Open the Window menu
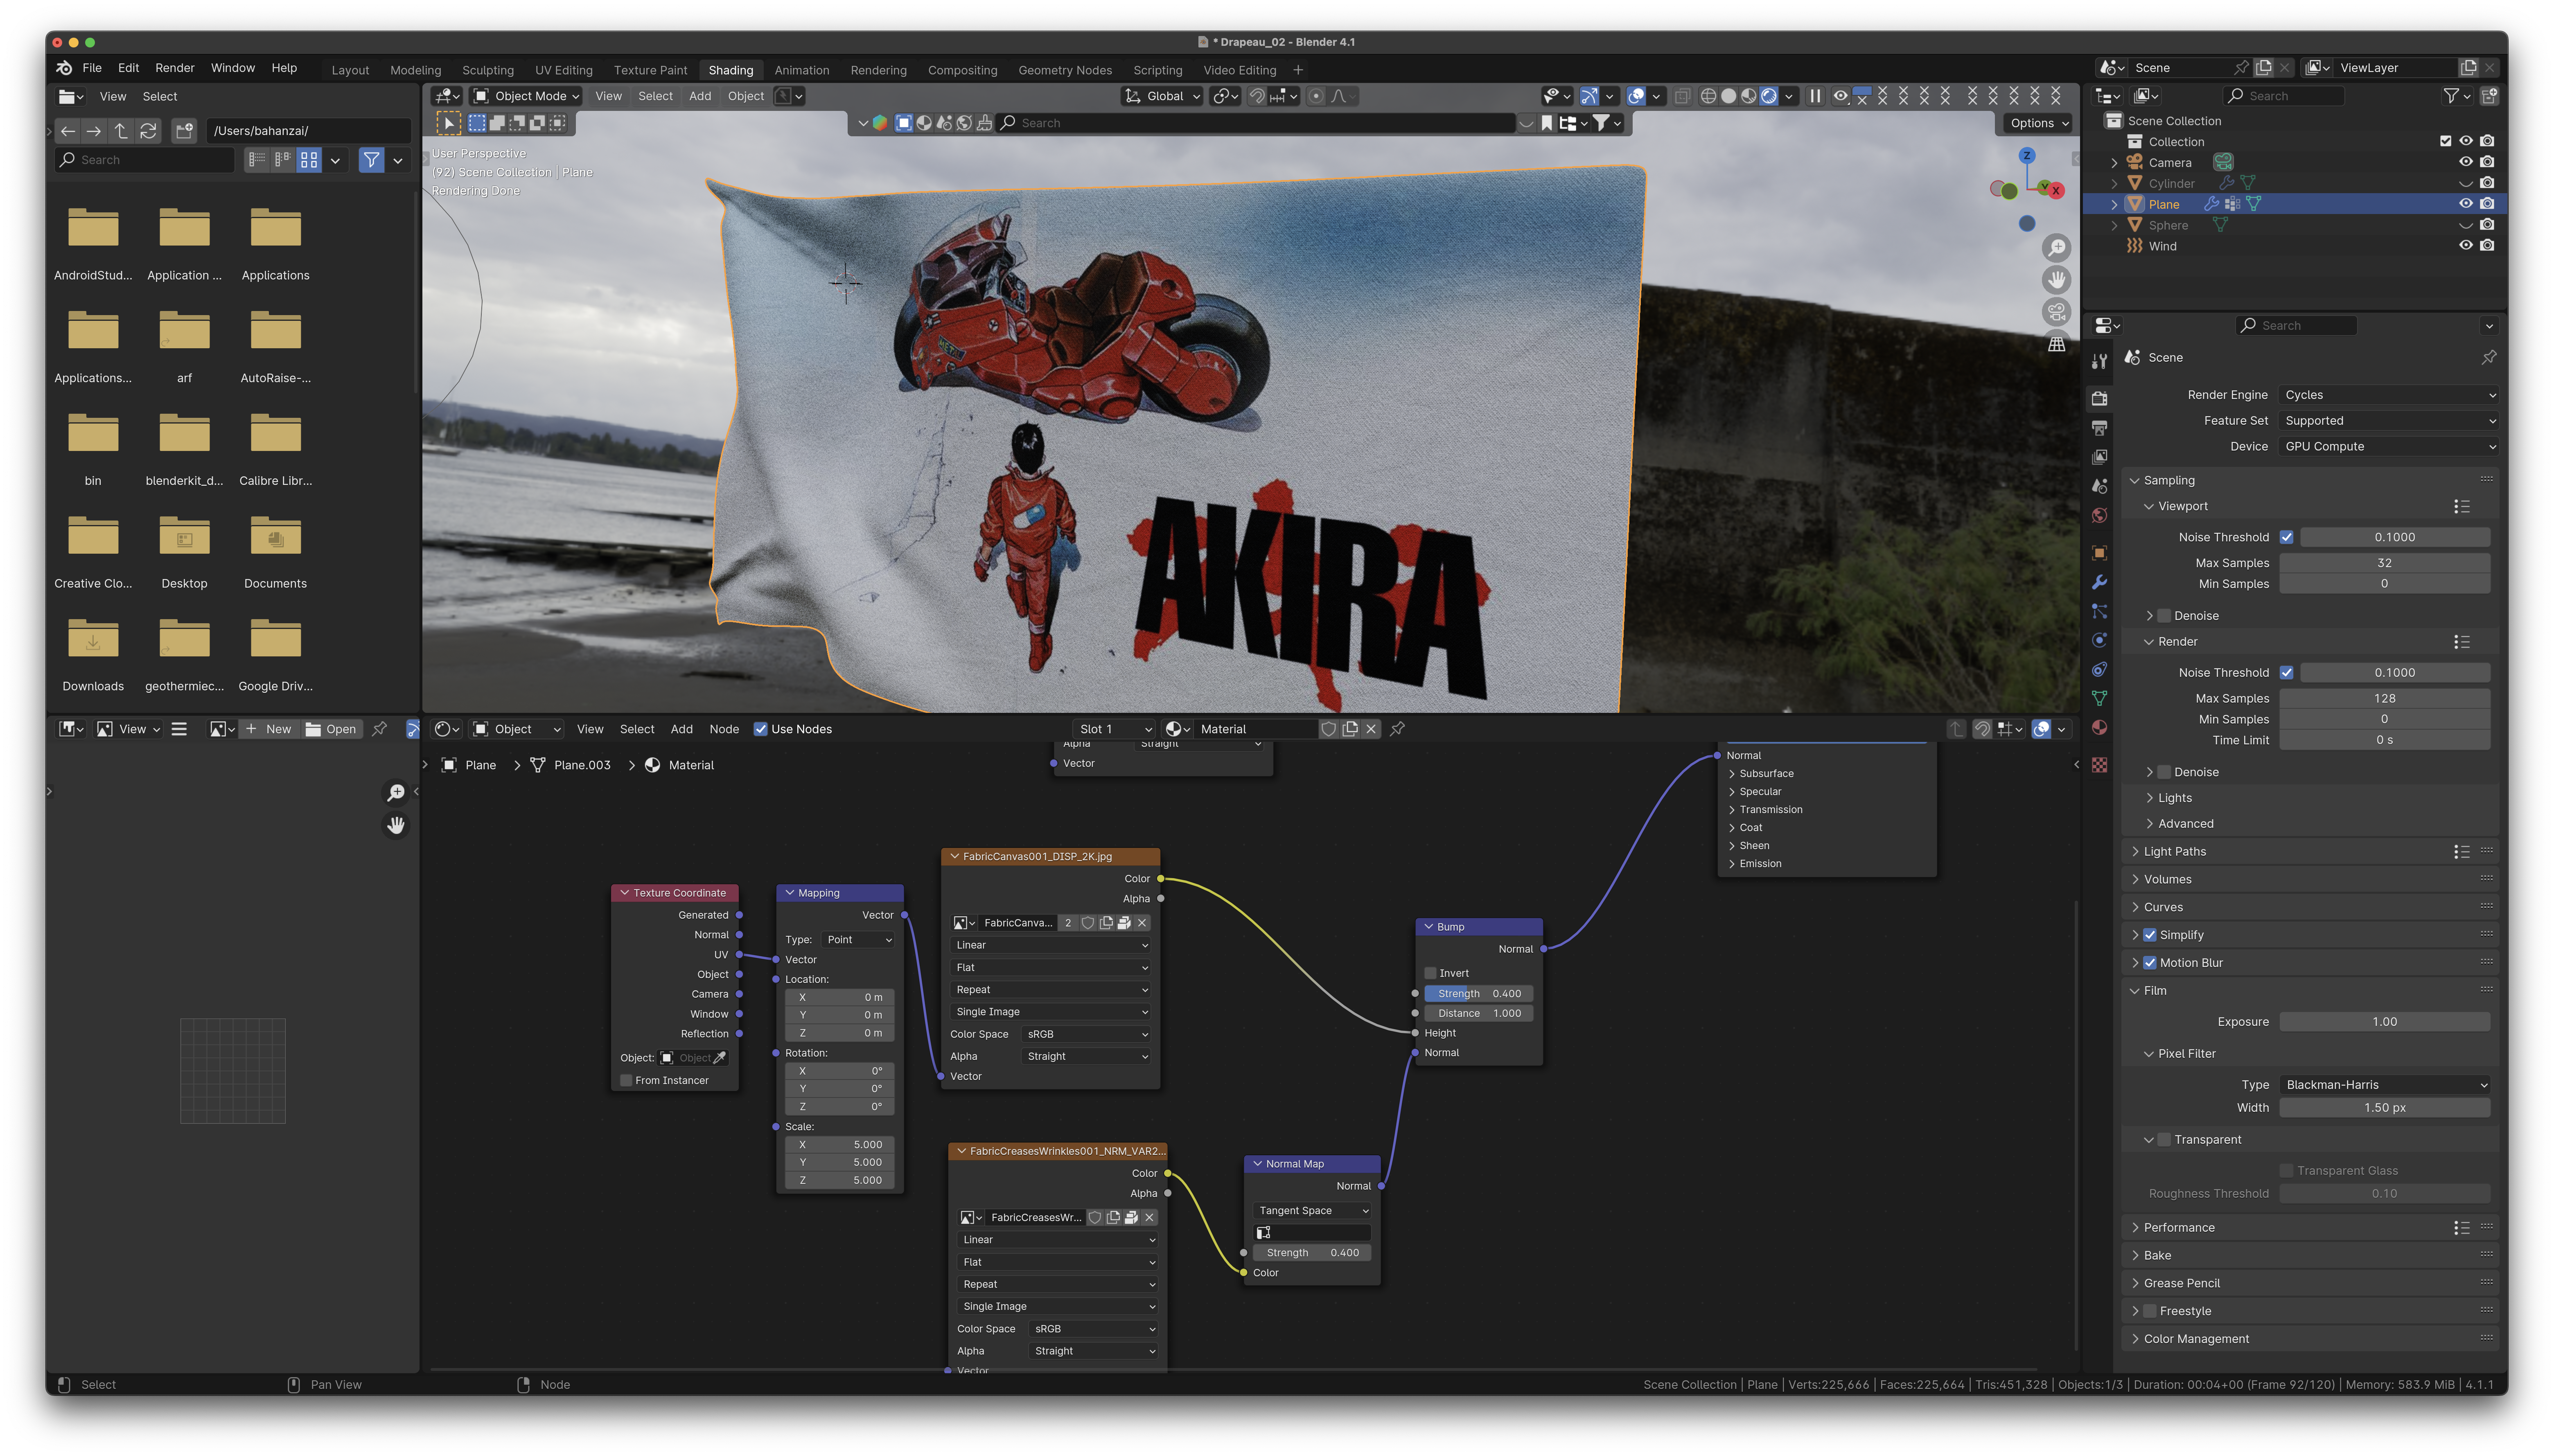Screen dimensions: 2554x1456 (x=233, y=68)
